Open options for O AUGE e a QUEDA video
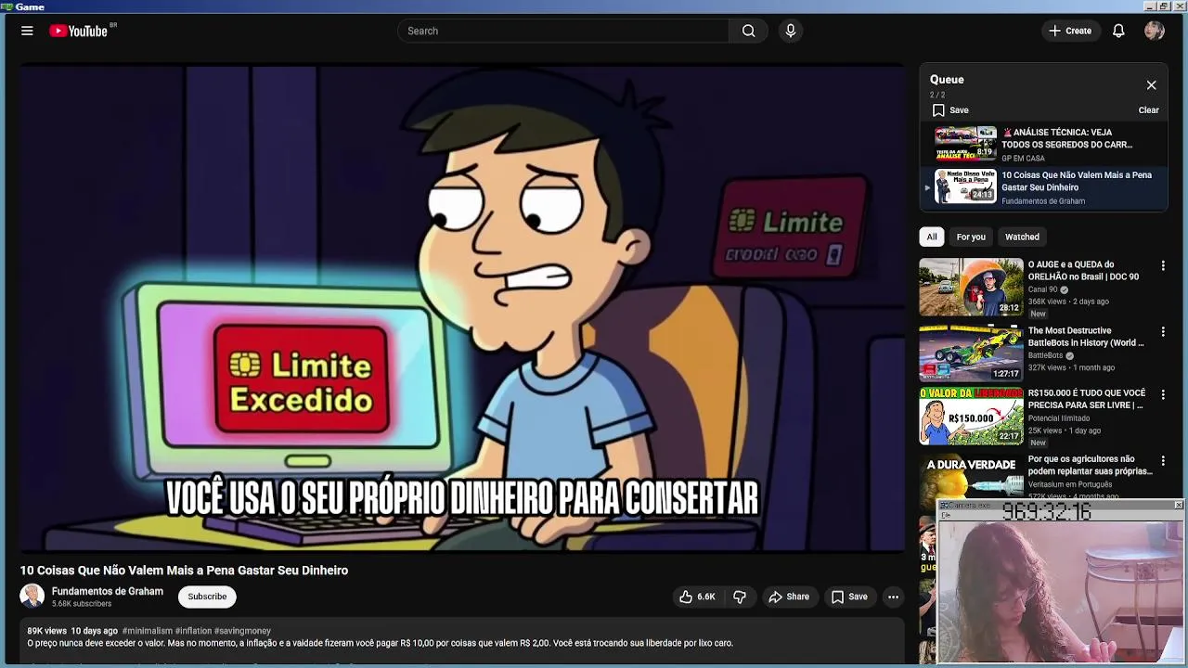 [x=1163, y=266]
